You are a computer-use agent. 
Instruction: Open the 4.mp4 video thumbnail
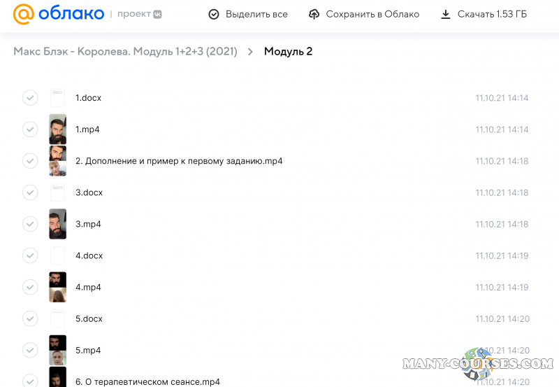pyautogui.click(x=57, y=287)
